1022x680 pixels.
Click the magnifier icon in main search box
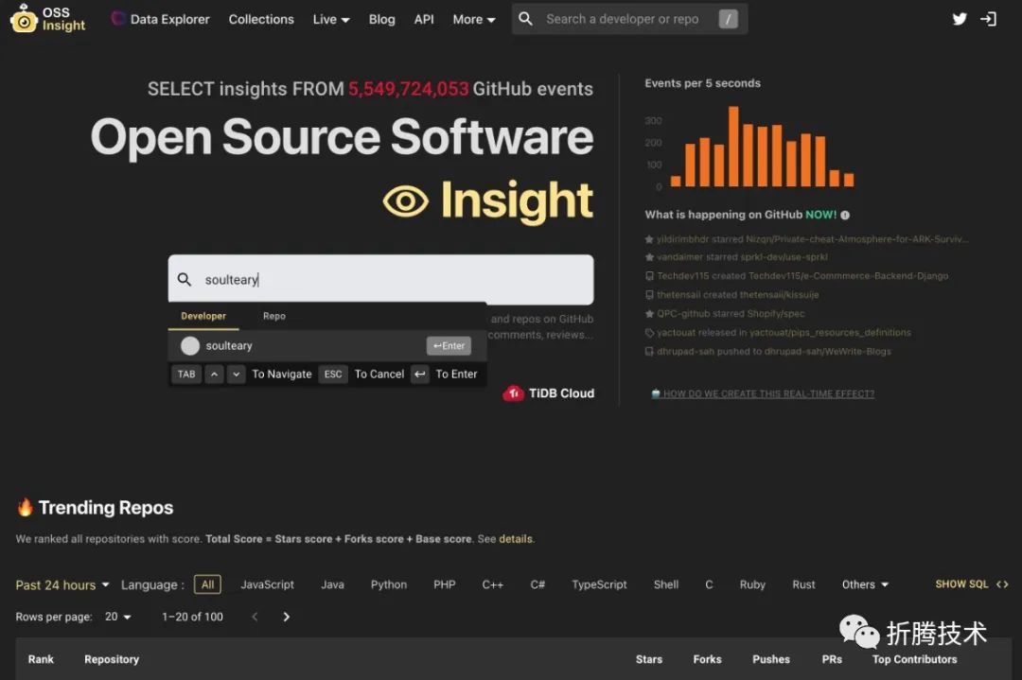(x=185, y=279)
